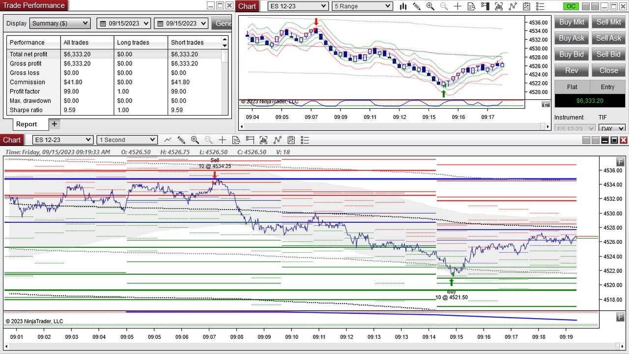Open Indicators in bottom chart toolbar
629x354 pixels.
click(278, 140)
